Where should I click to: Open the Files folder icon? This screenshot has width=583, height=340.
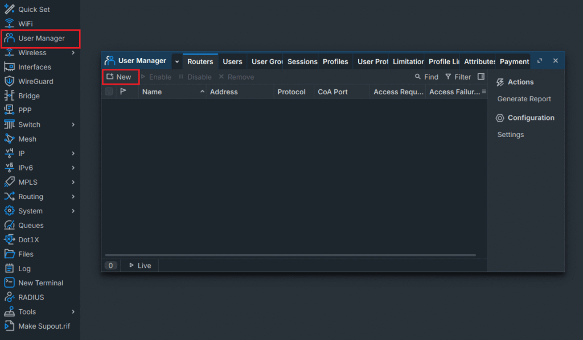[x=9, y=254]
